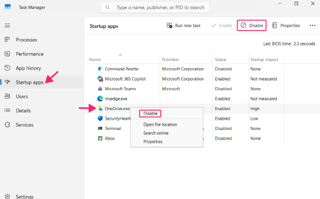Choose Properties in the context menu
This screenshot has height=199, width=320.
click(x=153, y=141)
